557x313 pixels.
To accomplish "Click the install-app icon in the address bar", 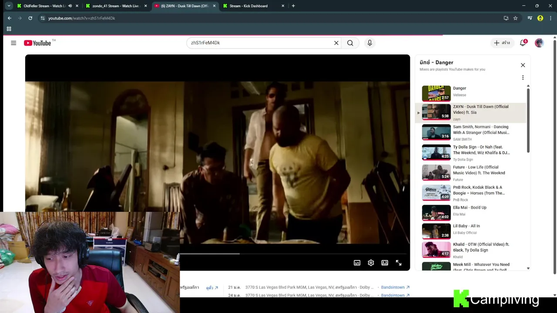I will (506, 18).
